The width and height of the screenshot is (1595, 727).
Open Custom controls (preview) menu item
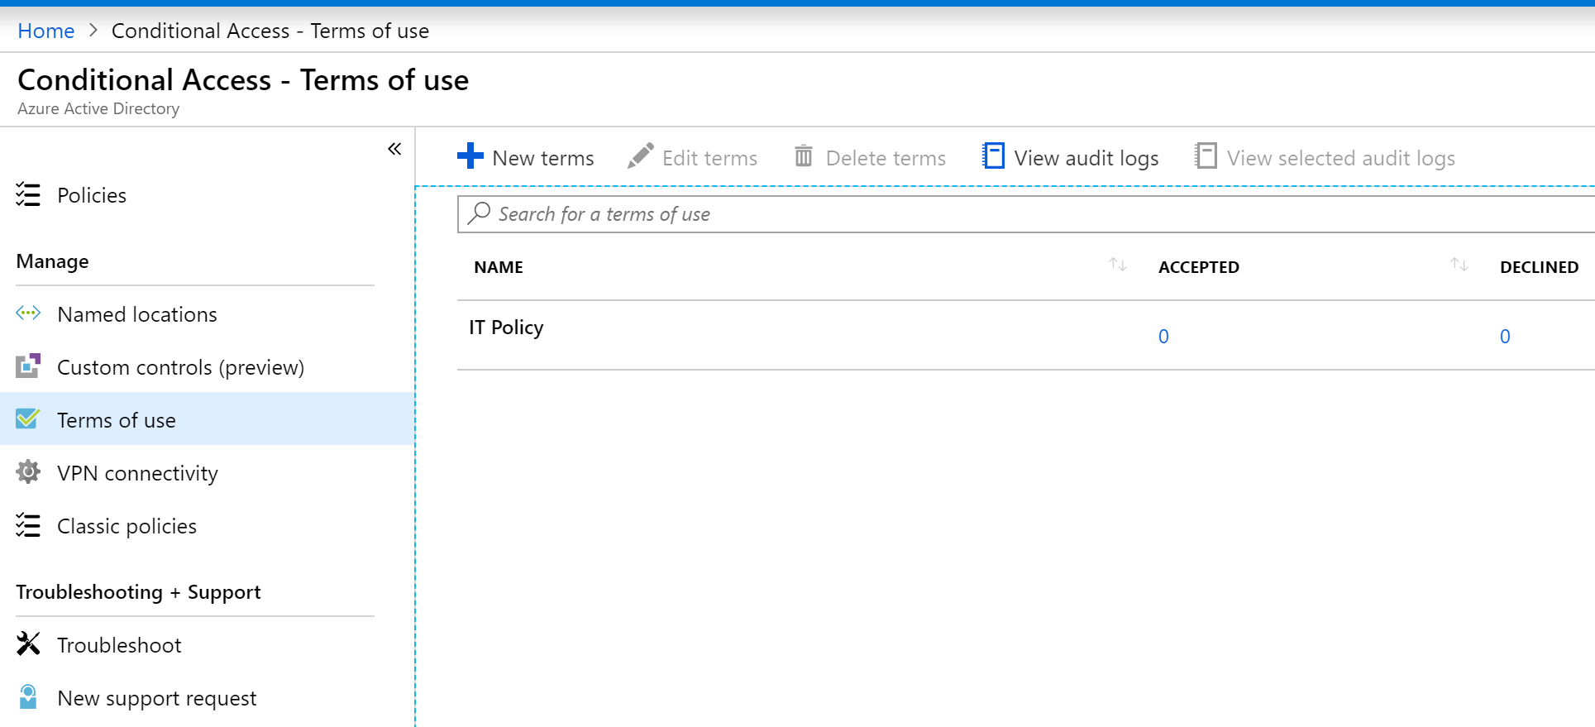(x=180, y=367)
